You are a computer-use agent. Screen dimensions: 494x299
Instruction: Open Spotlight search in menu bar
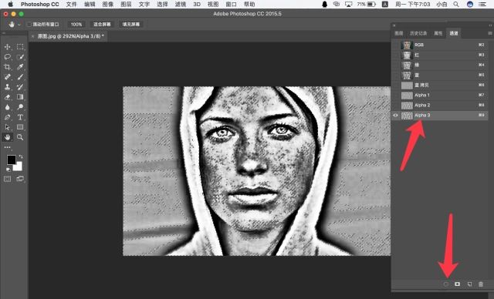tap(456, 5)
